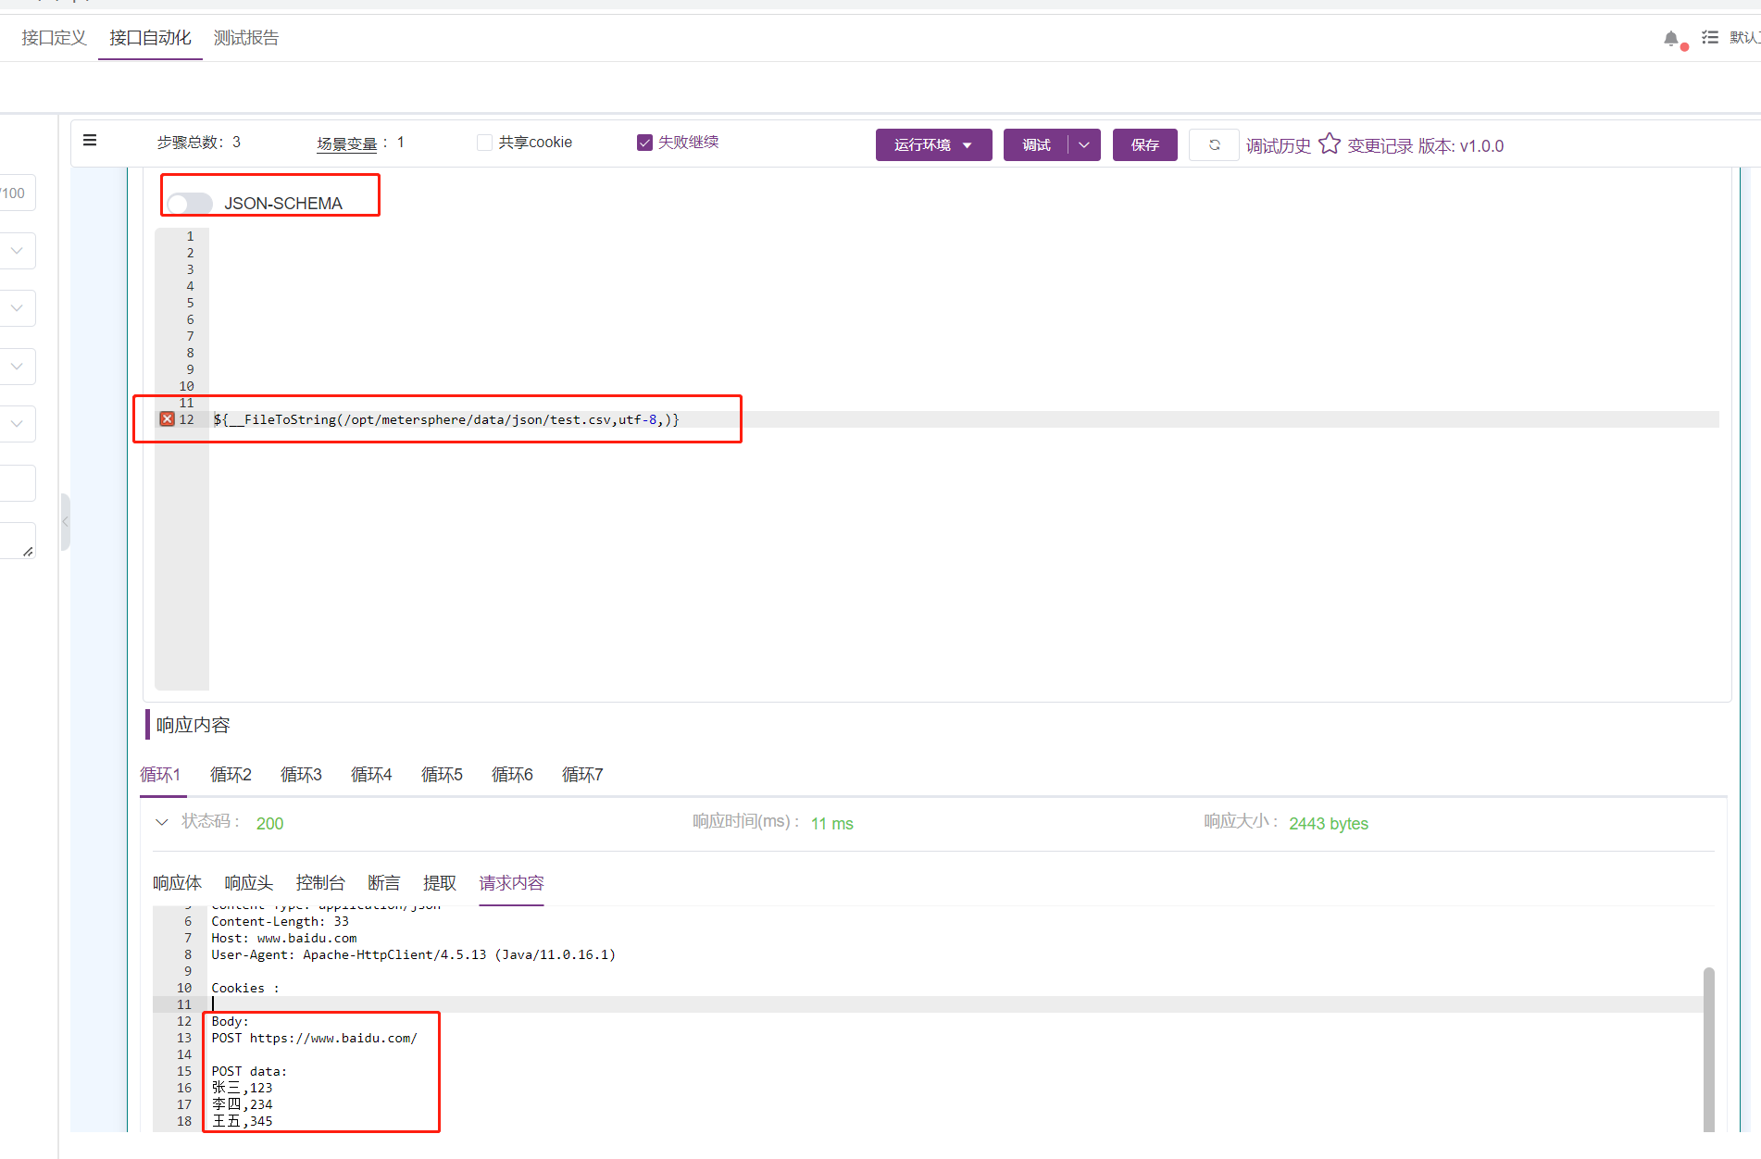Open the 提取 tab
The image size is (1761, 1159).
[x=440, y=883]
